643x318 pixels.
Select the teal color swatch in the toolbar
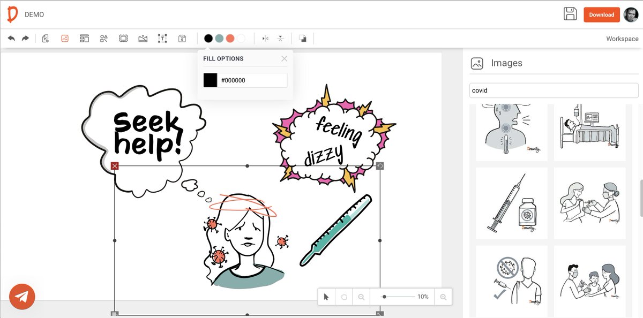pyautogui.click(x=220, y=38)
